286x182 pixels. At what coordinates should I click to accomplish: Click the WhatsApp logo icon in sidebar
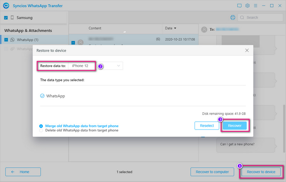[13, 40]
